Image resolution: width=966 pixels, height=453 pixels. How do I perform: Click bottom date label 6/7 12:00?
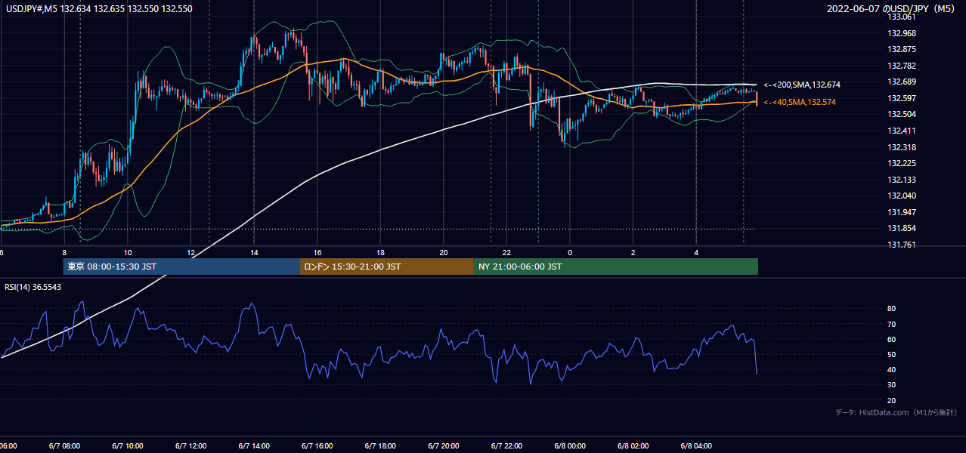(x=190, y=445)
